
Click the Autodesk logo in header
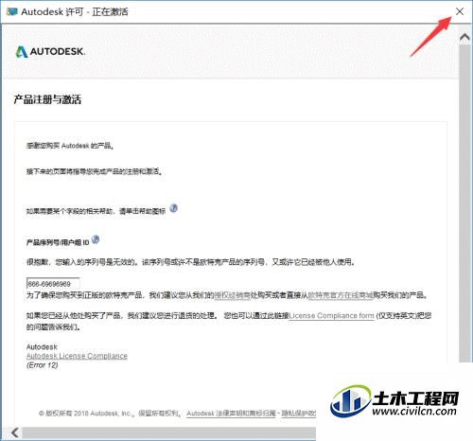pos(50,52)
